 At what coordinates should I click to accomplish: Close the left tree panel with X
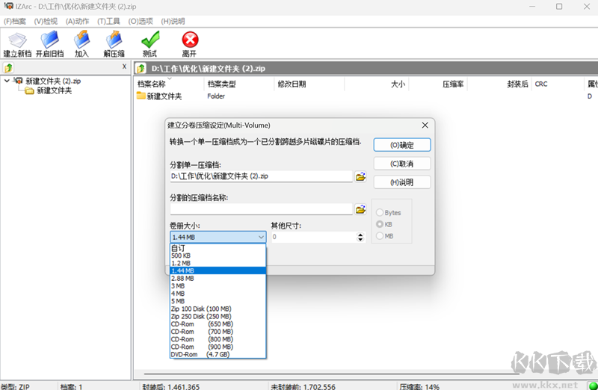coord(124,66)
